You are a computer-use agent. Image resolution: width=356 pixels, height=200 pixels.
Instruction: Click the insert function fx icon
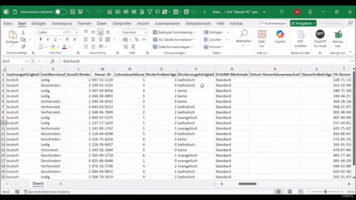(52, 61)
